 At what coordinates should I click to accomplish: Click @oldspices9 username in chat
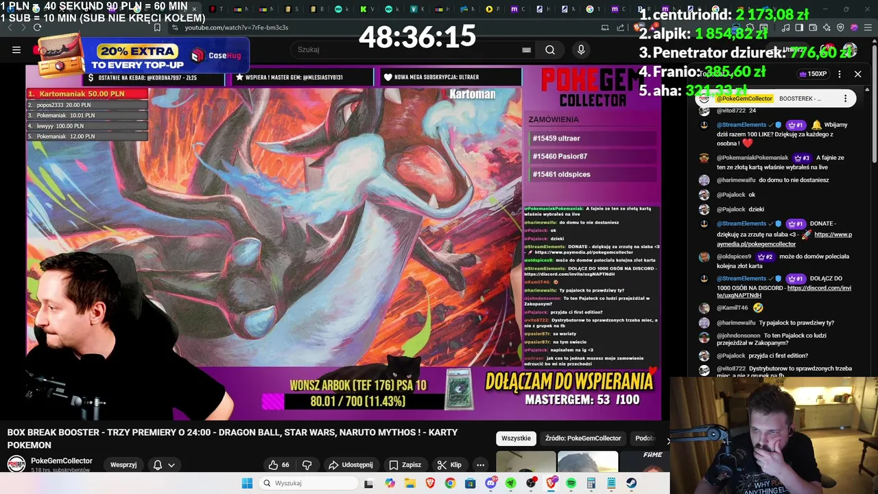734,257
